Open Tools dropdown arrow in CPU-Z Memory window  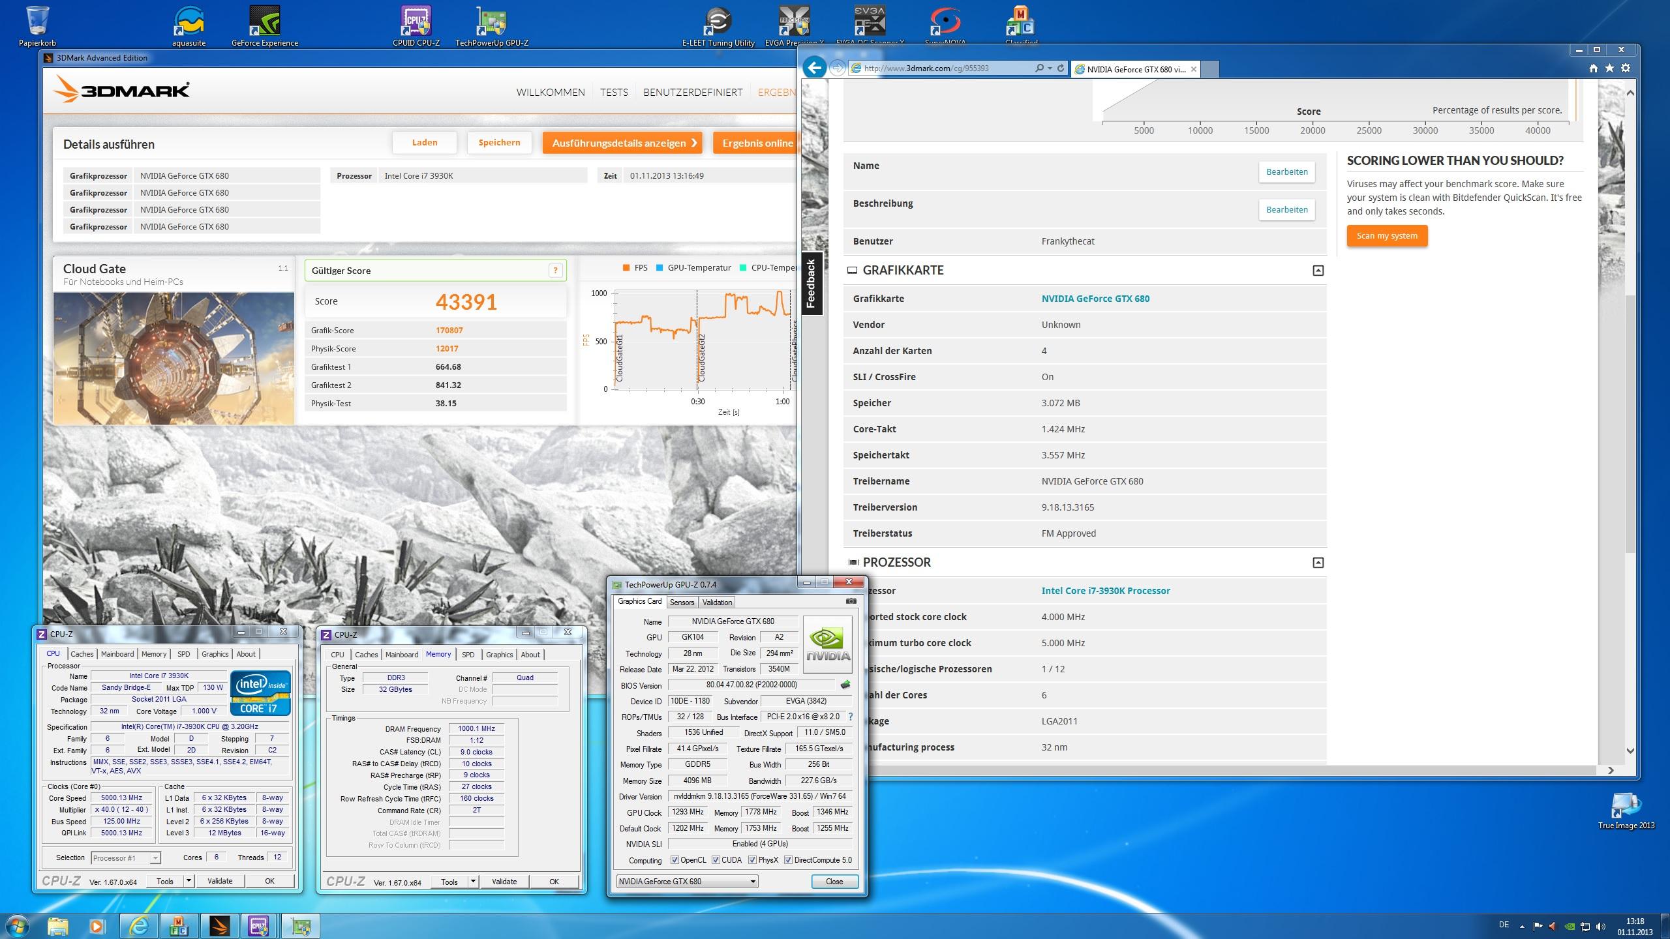click(473, 882)
